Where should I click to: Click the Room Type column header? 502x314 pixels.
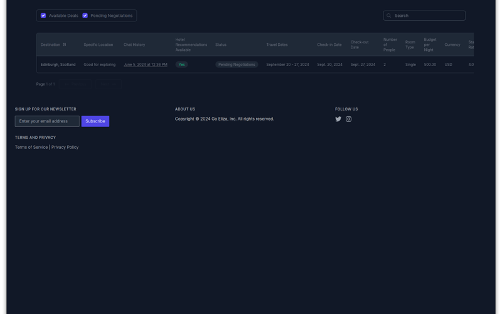click(410, 45)
